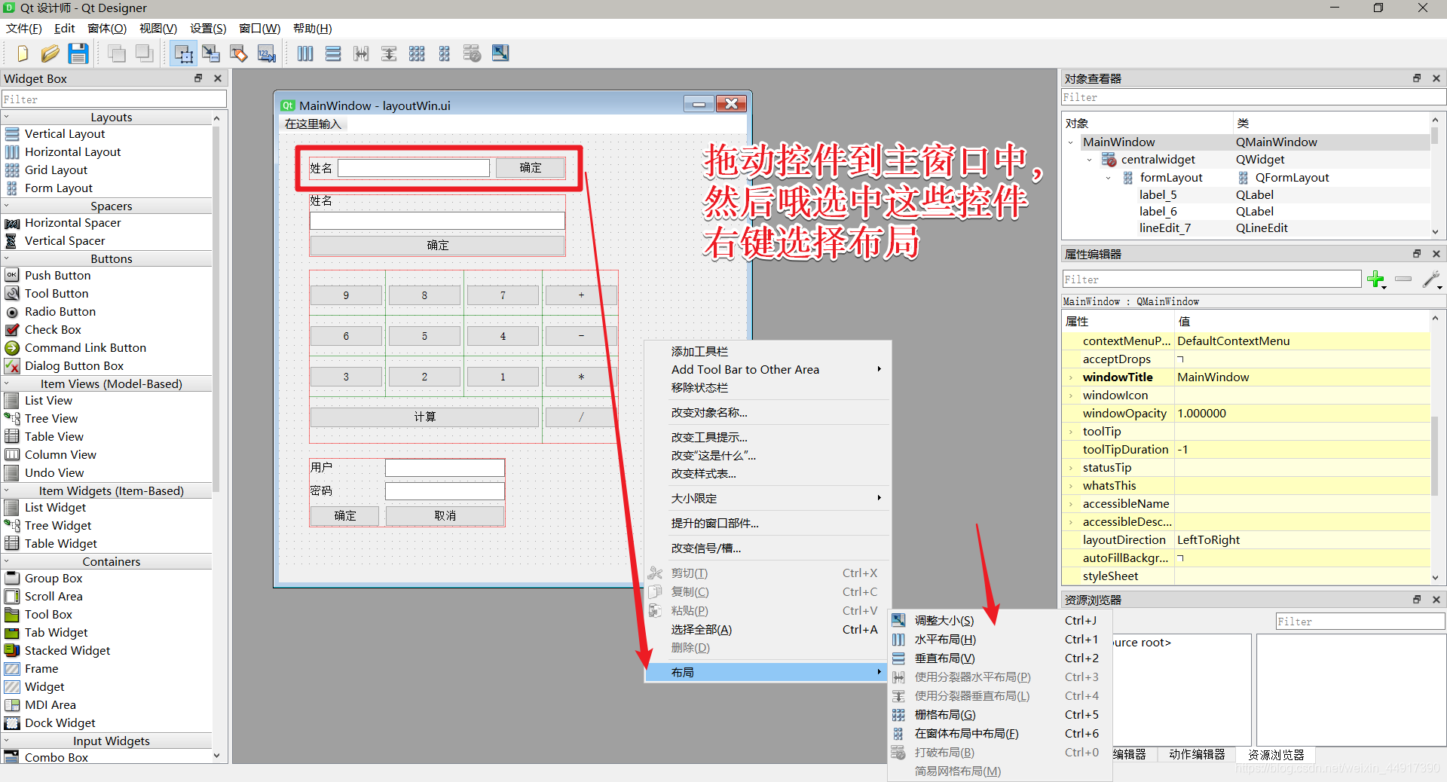The width and height of the screenshot is (1447, 782).
Task: Select 水平布局(H) in layout submenu
Action: [x=999, y=640]
